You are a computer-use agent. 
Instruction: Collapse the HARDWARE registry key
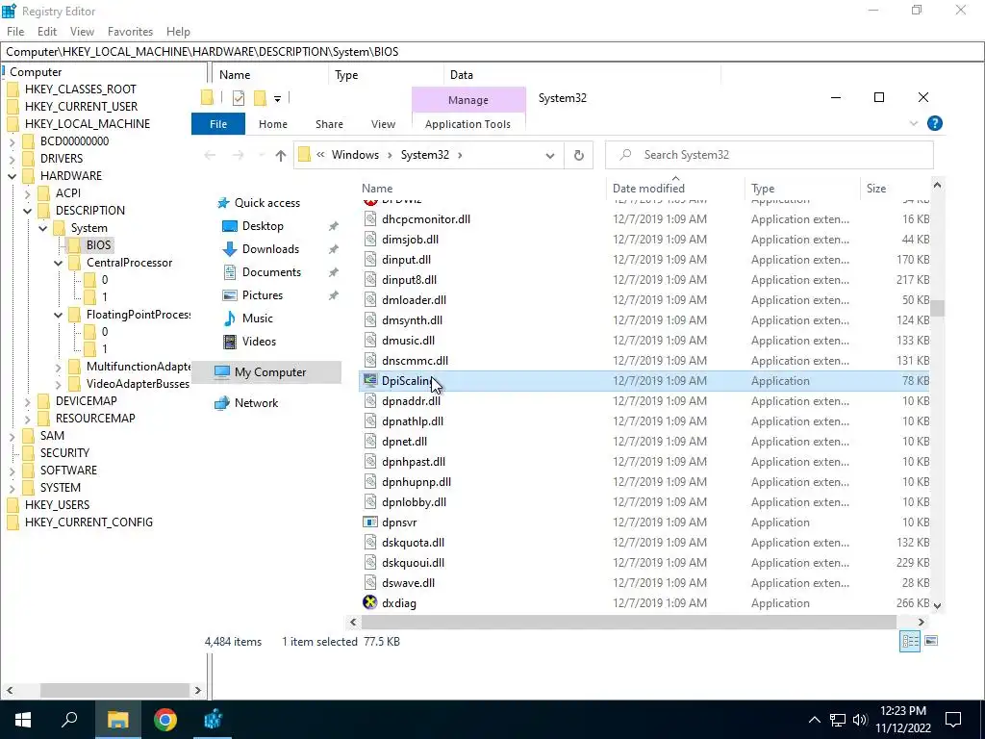pyautogui.click(x=12, y=177)
